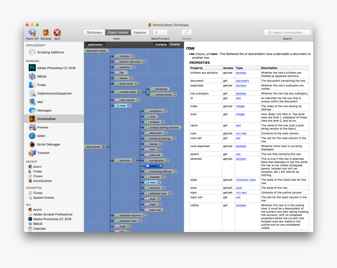Expand the note column node
The height and width of the screenshot is (268, 337).
click(138, 100)
